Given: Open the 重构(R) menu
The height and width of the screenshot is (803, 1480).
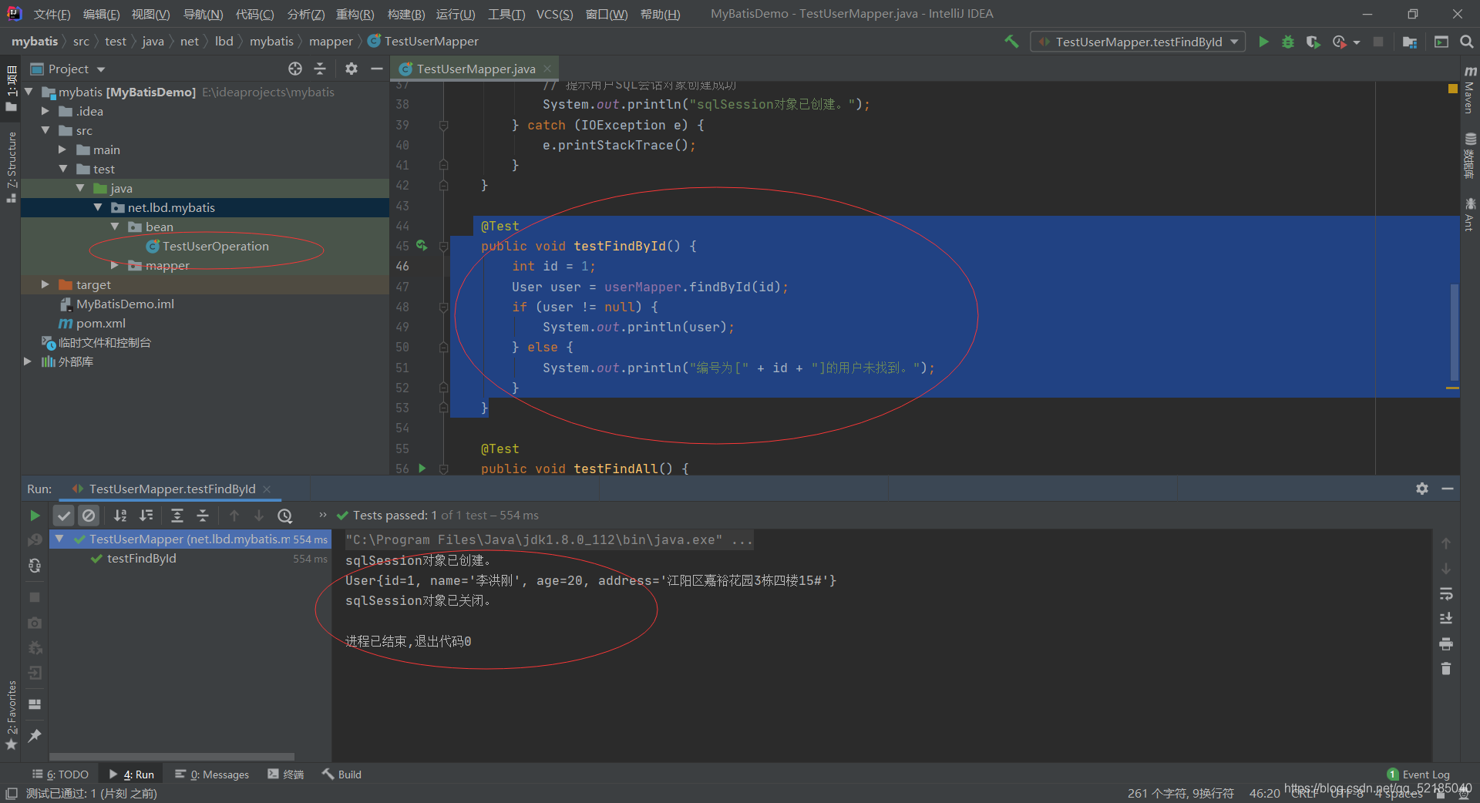Looking at the screenshot, I should (355, 14).
